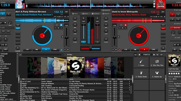Click right deck album art thumbnail
Screen dimensions: 181x101
pyautogui.click(x=161, y=4)
